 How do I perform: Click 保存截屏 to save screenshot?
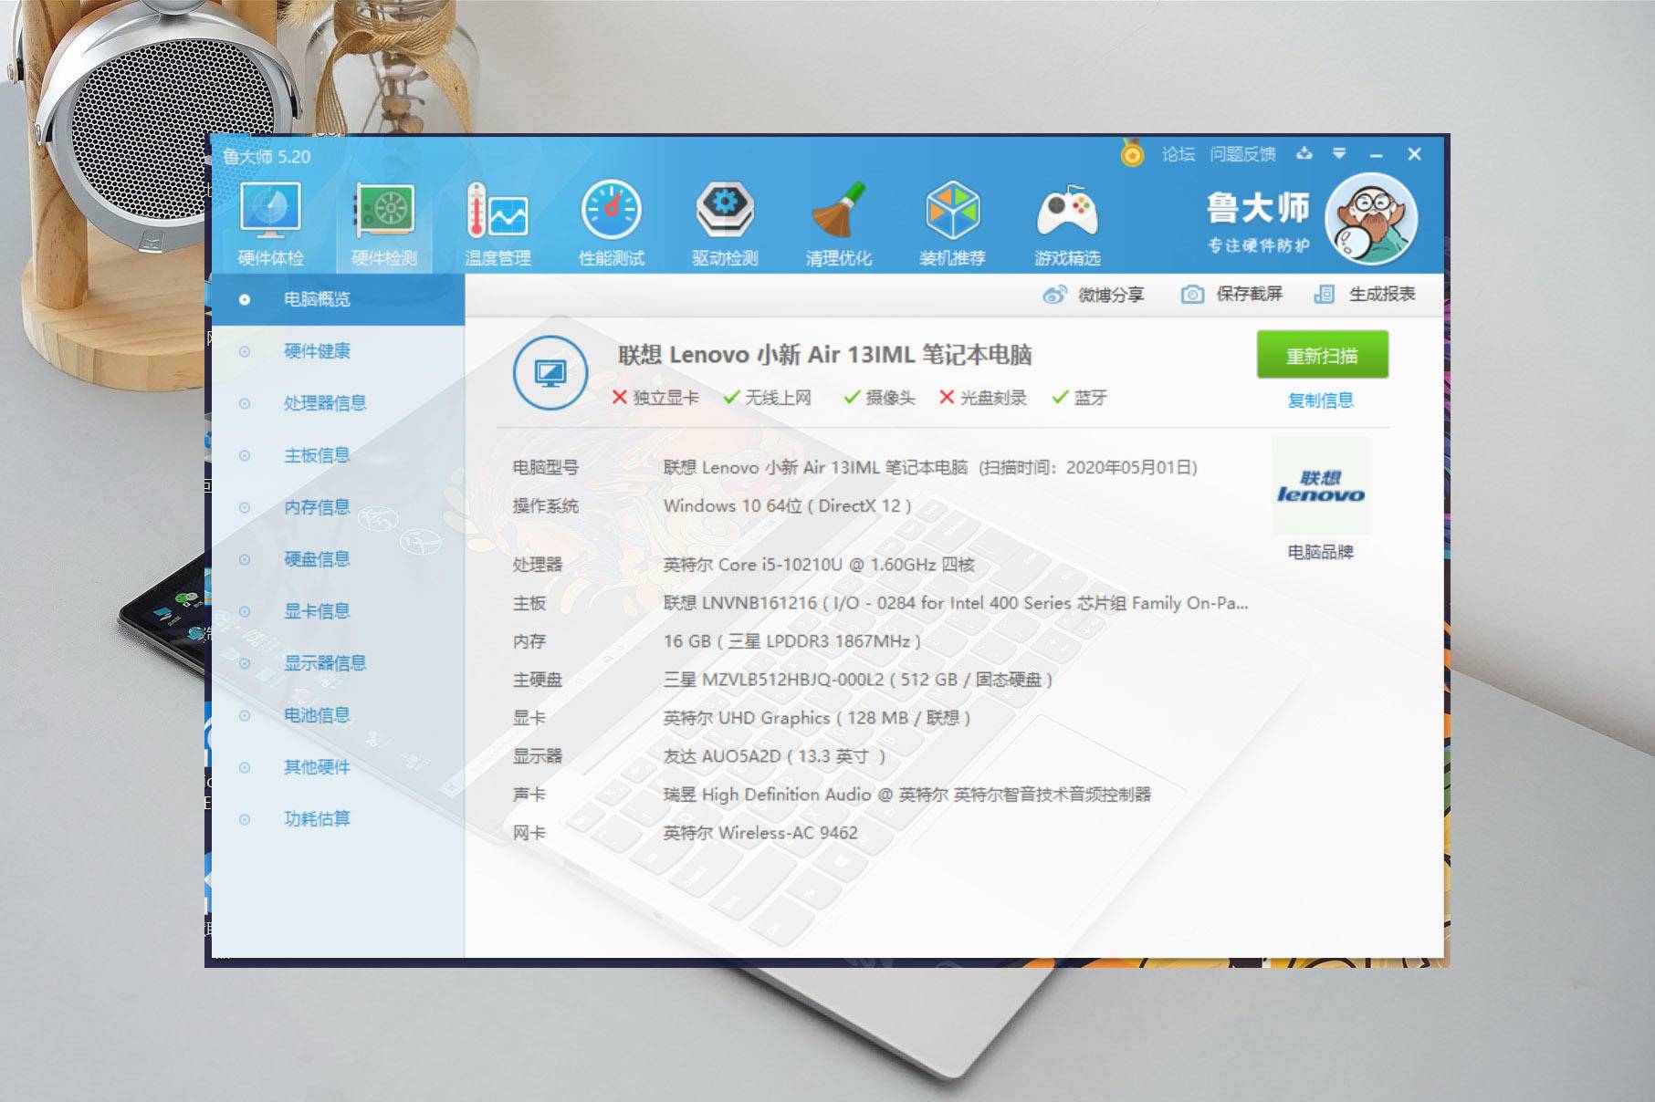coord(1231,294)
